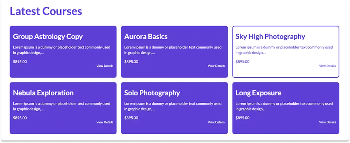
Task: Click the $895.00 price on Aurora Basics
Action: pos(131,62)
